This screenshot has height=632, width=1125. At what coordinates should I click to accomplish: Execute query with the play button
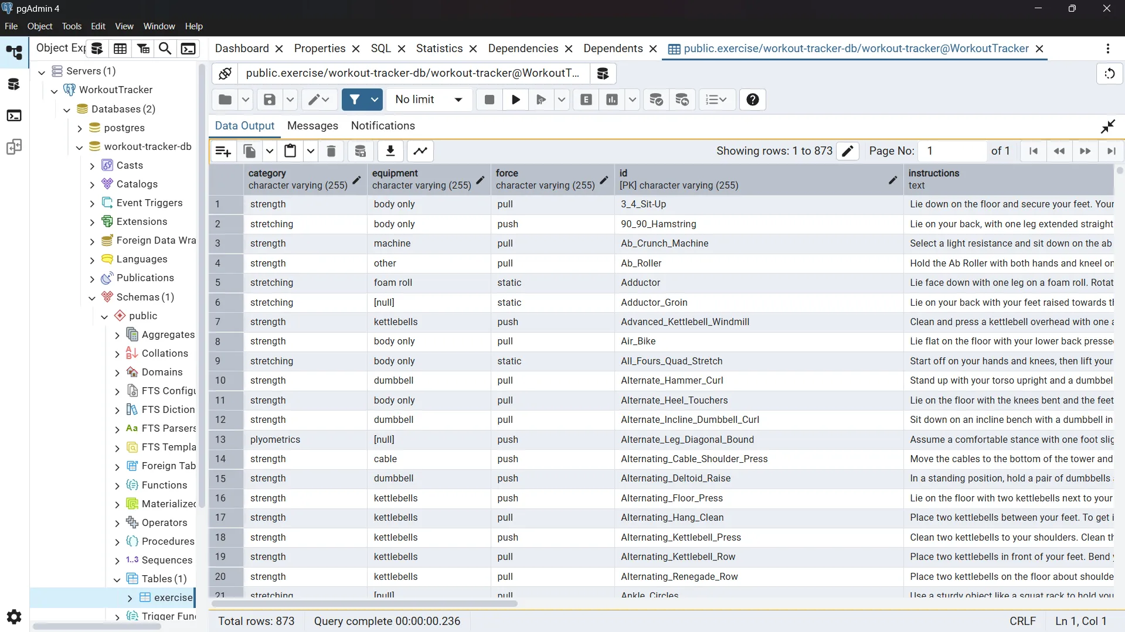[516, 100]
